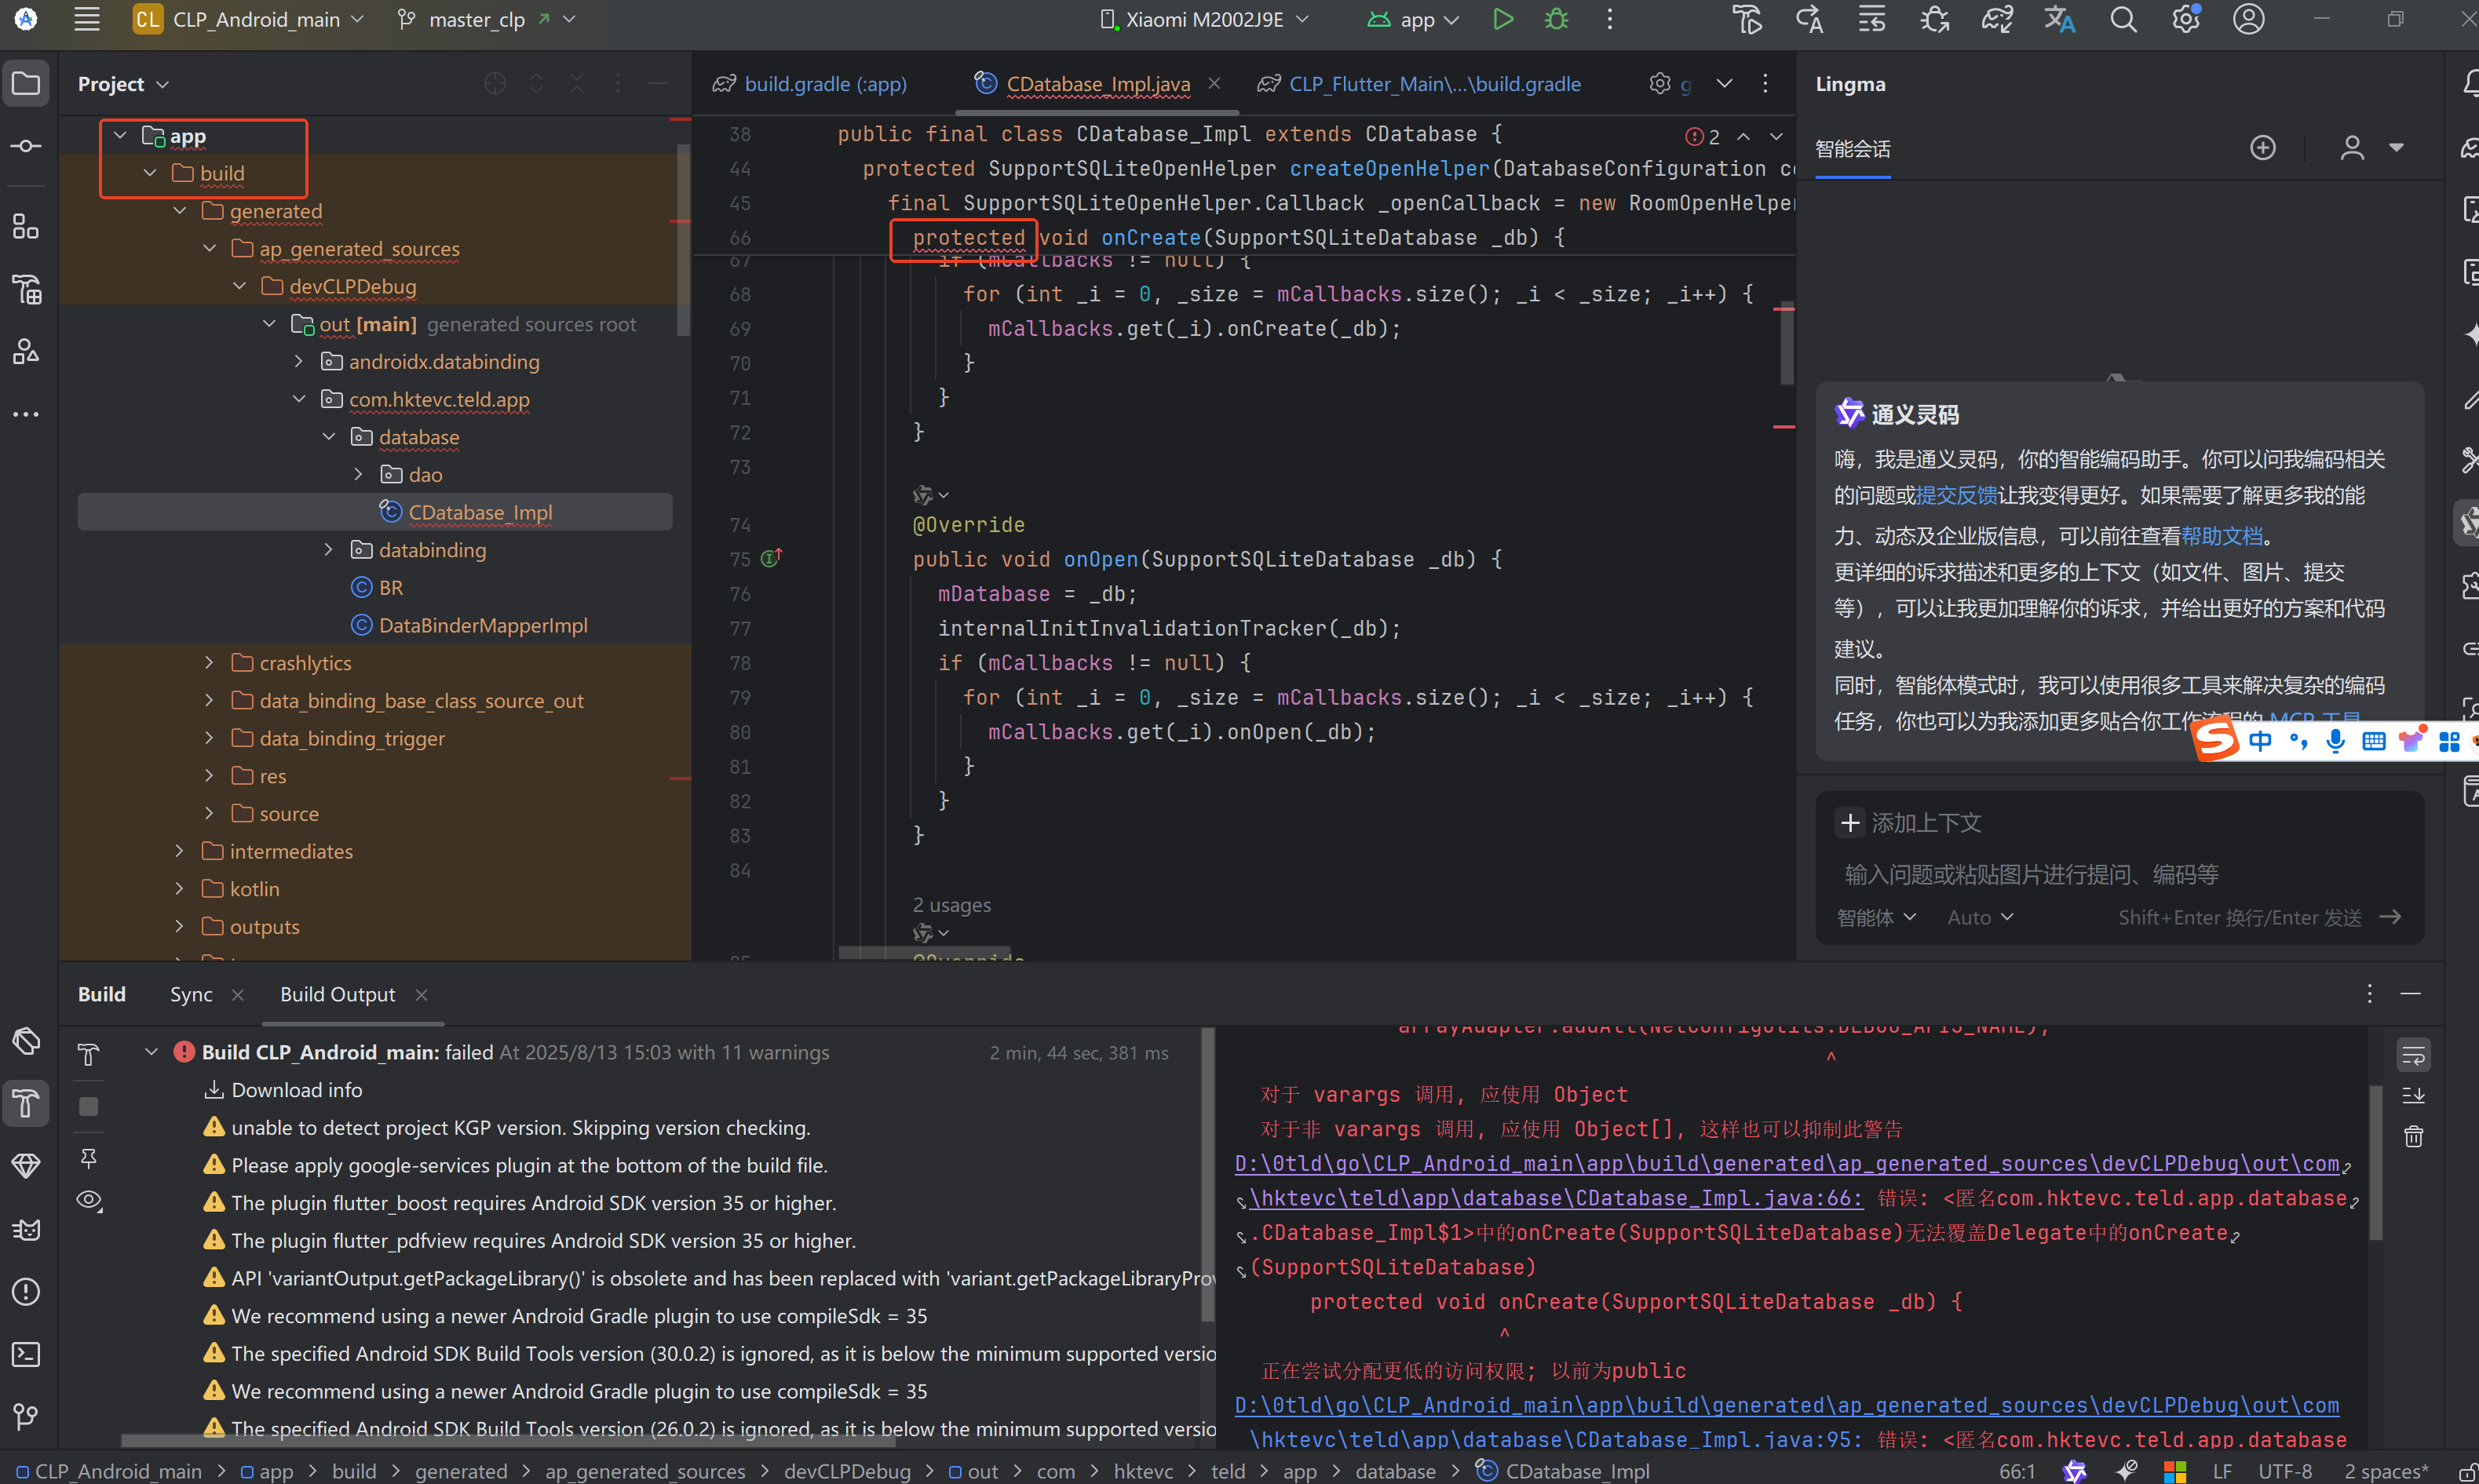Open CLP_Android_main project dropdown
This screenshot has width=2479, height=1484.
click(249, 19)
